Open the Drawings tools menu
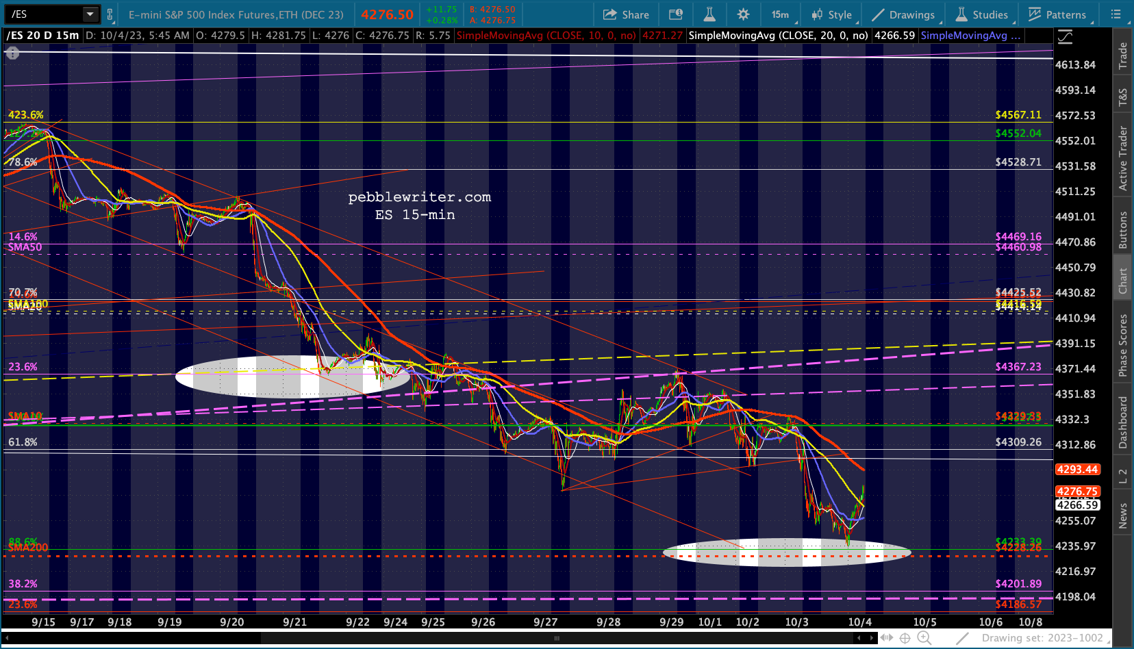The width and height of the screenshot is (1134, 649). 903,14
